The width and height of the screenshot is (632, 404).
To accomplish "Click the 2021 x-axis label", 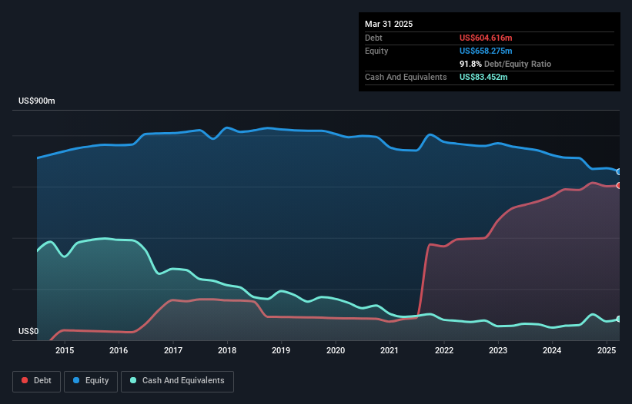I will [x=390, y=350].
